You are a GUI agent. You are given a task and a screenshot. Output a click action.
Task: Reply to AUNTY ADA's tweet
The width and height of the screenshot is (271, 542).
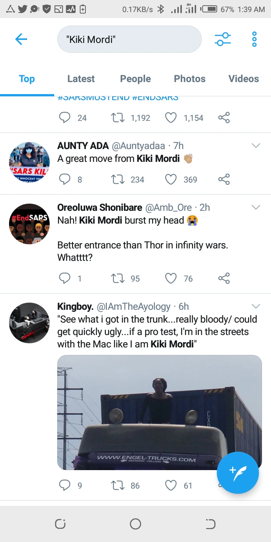tap(65, 180)
